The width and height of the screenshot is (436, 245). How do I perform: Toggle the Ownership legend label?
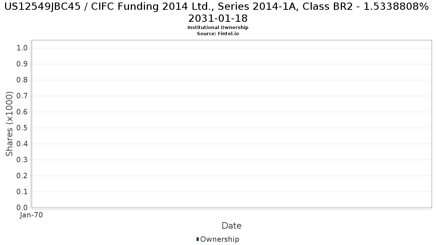pos(220,239)
